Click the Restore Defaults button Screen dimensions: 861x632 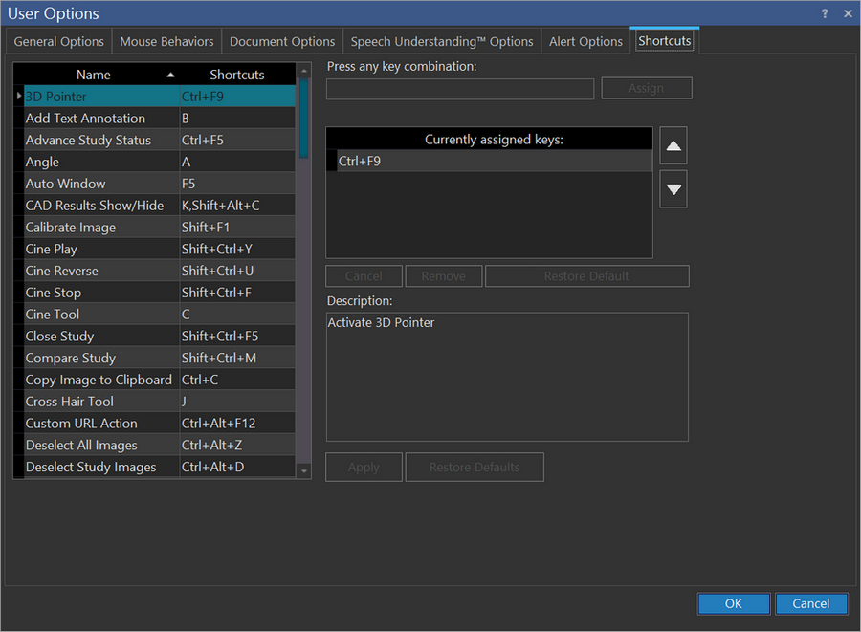474,468
